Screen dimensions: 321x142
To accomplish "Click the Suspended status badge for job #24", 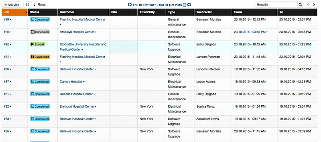I will (40, 57).
